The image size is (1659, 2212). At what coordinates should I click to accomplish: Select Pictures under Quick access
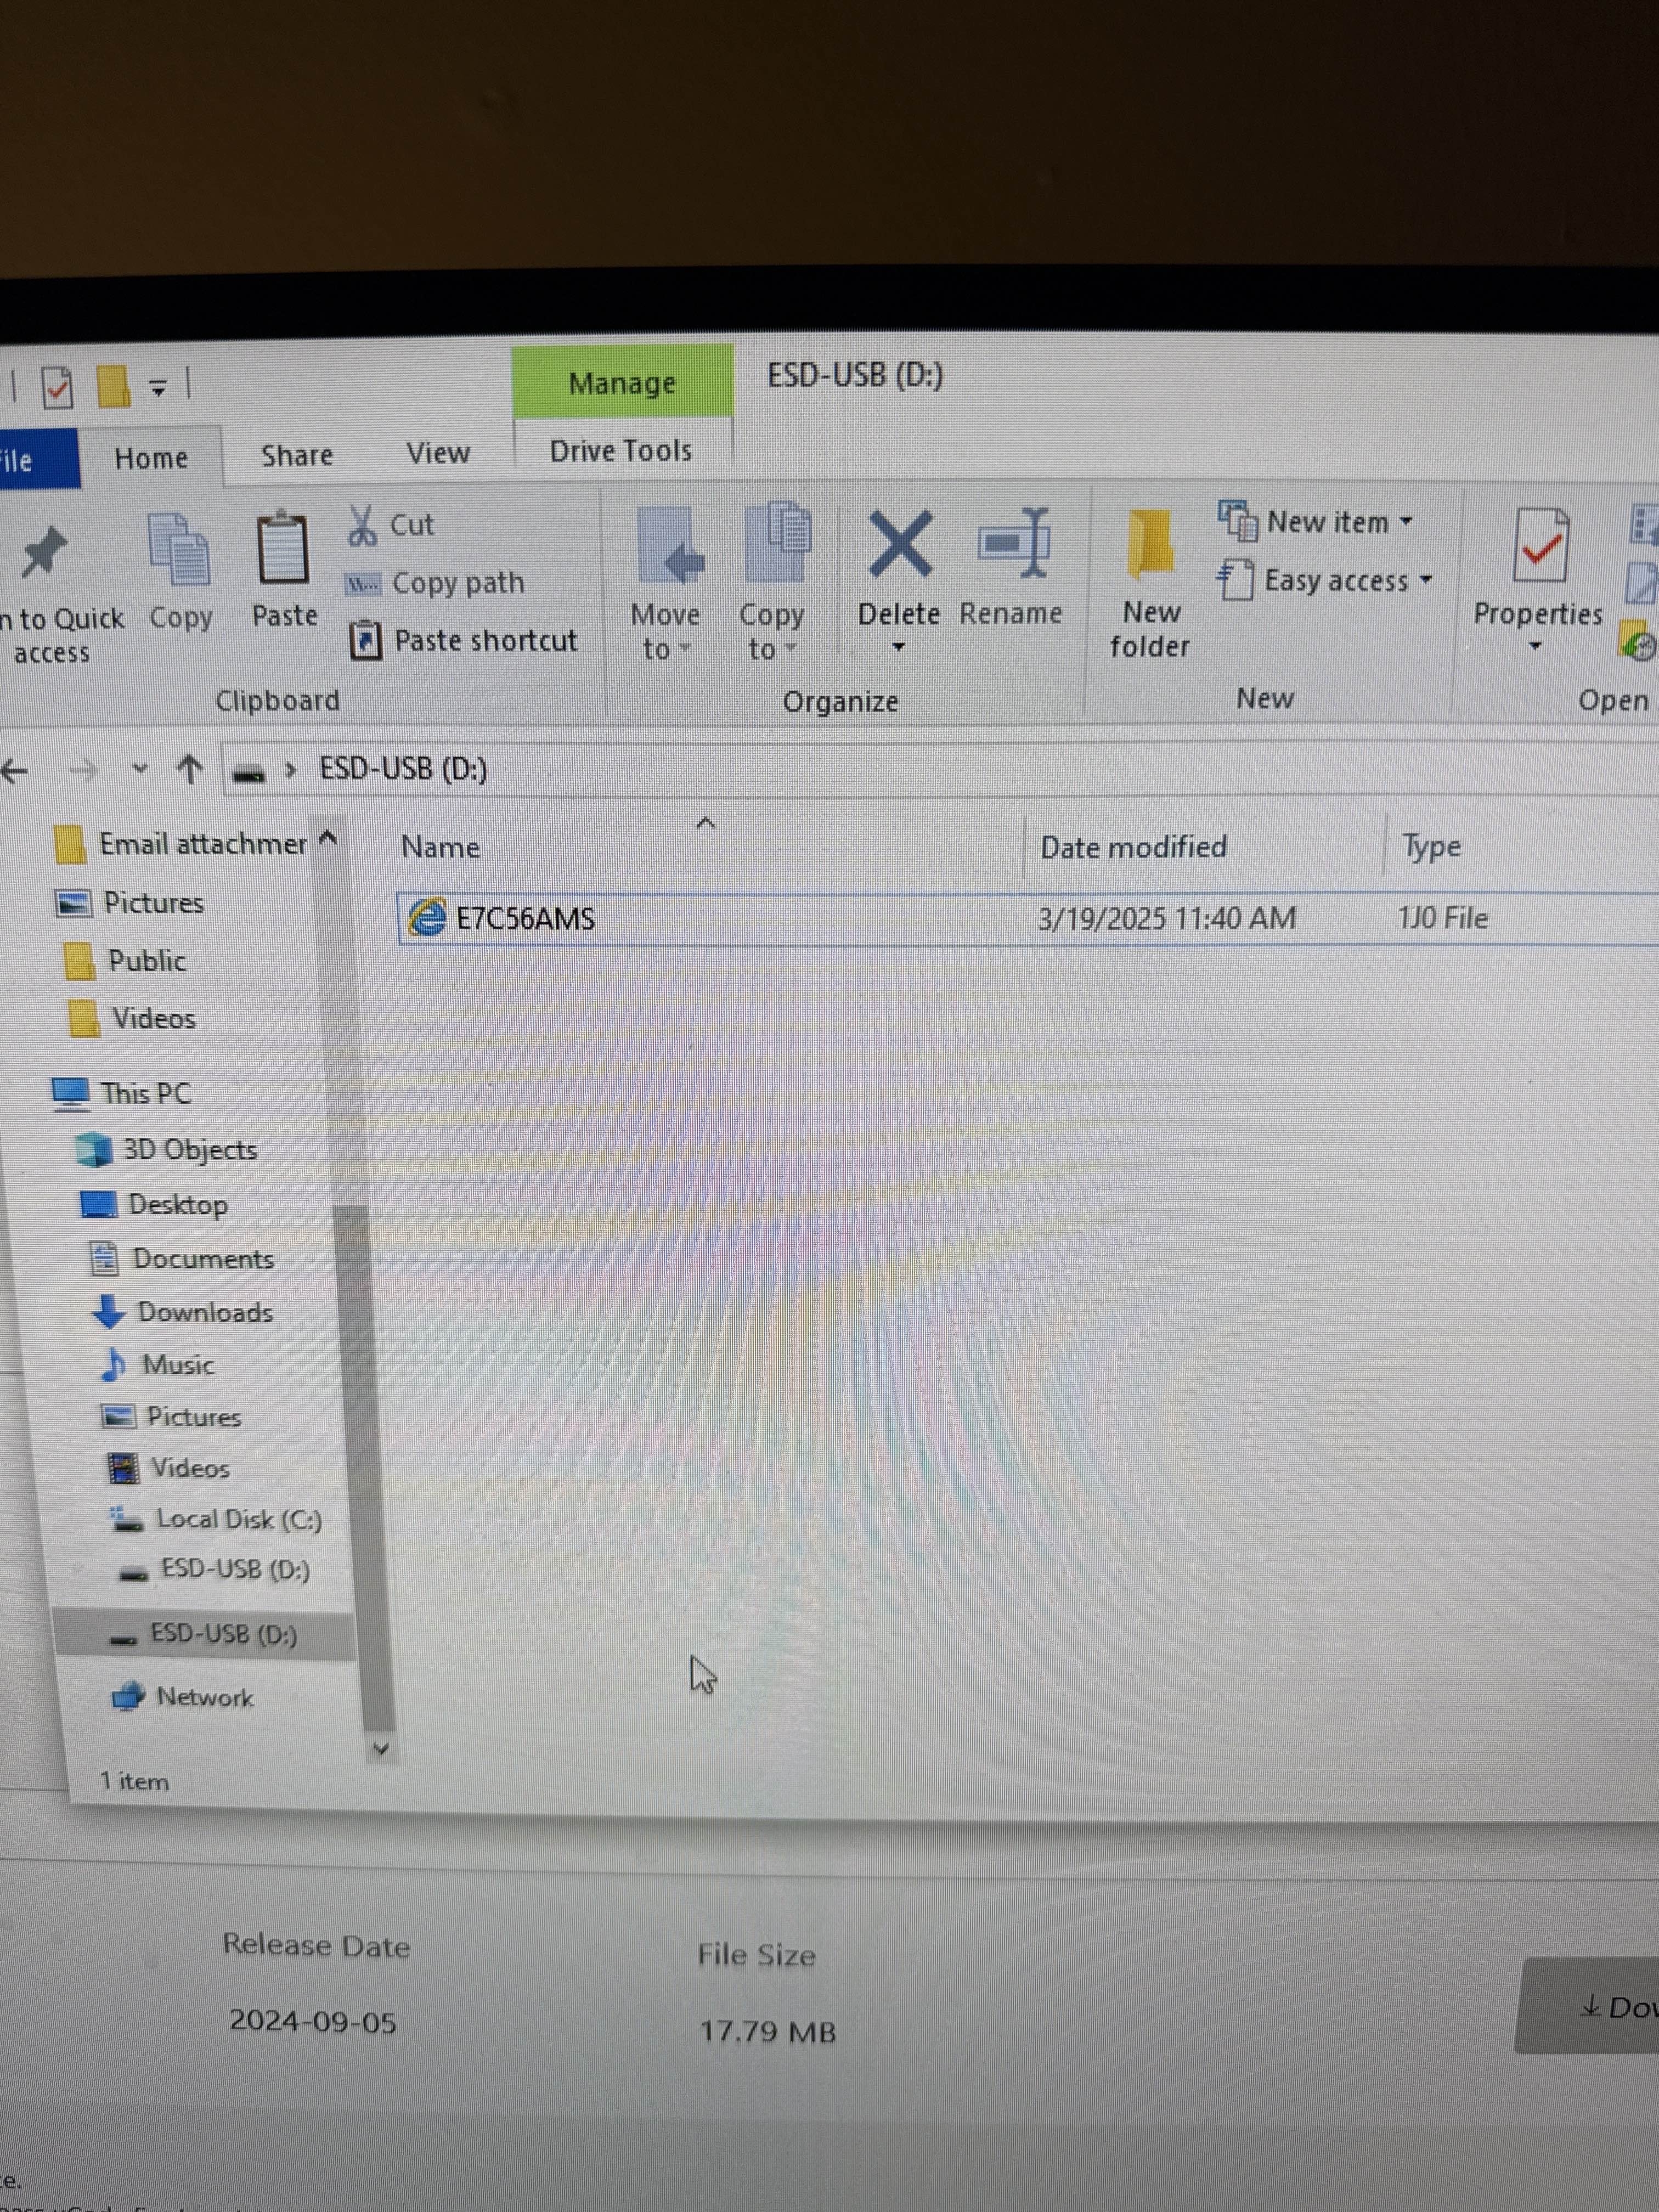click(130, 903)
